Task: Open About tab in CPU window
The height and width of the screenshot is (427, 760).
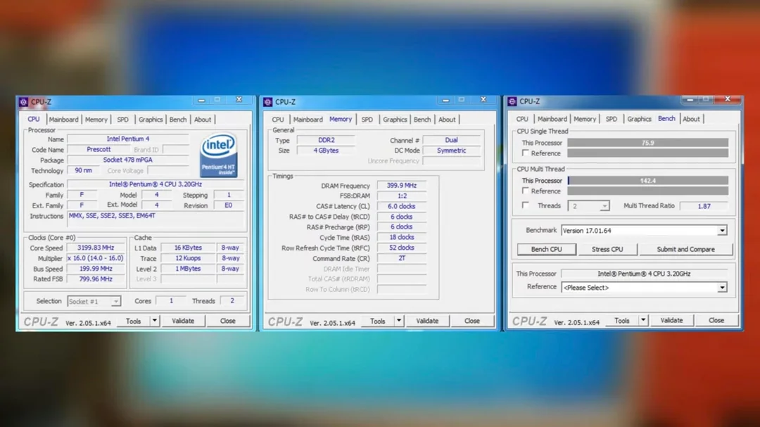Action: (203, 120)
